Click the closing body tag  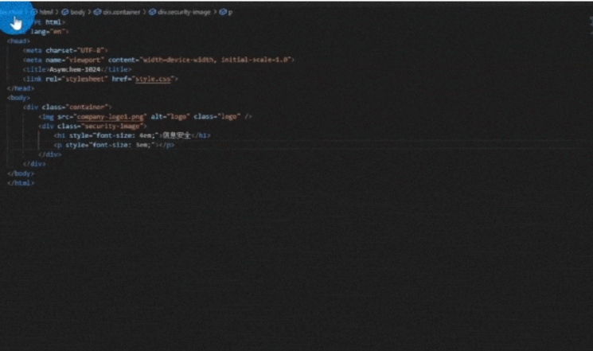click(21, 173)
